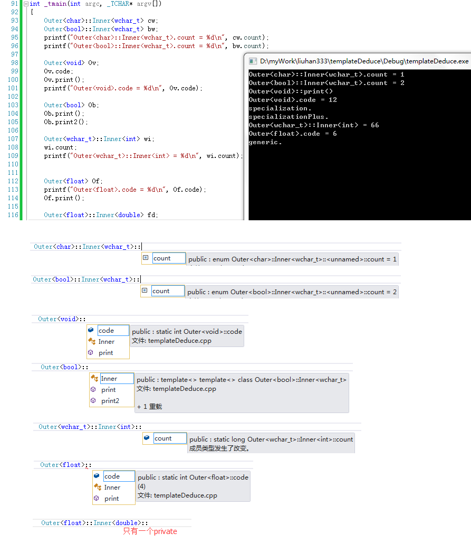Click console output line Outer<float>.code = 6
Screen dimensions: 471x543
click(293, 134)
